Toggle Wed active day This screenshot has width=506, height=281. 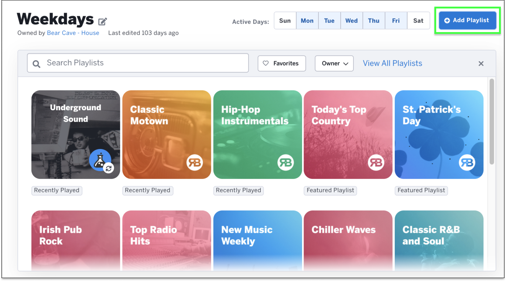[x=352, y=21]
